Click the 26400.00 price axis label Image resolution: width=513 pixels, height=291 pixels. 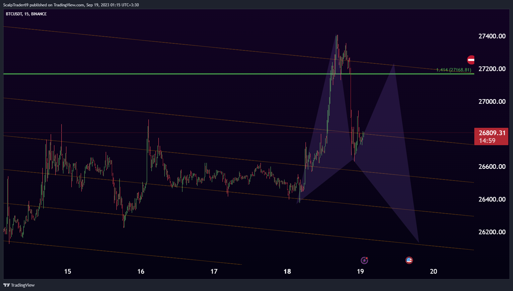[x=492, y=199]
